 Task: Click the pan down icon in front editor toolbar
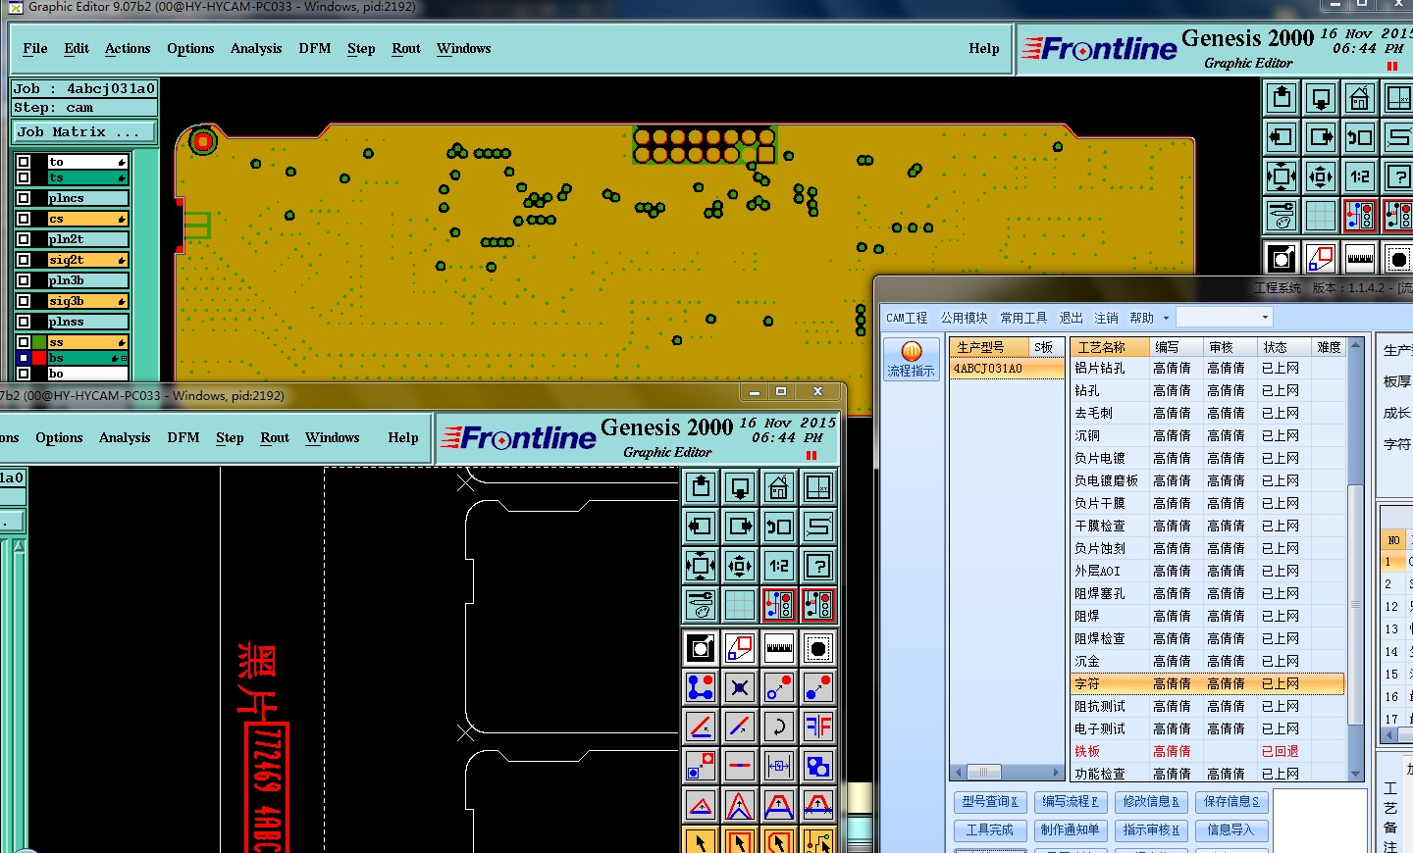click(740, 487)
